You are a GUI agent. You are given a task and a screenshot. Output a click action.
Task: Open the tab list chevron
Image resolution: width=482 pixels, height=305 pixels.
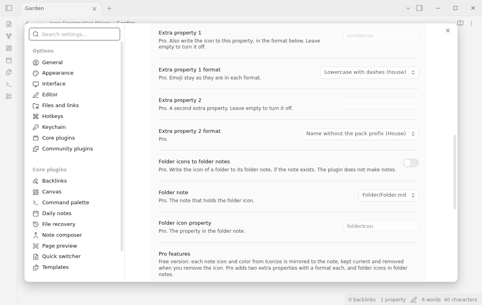(408, 8)
